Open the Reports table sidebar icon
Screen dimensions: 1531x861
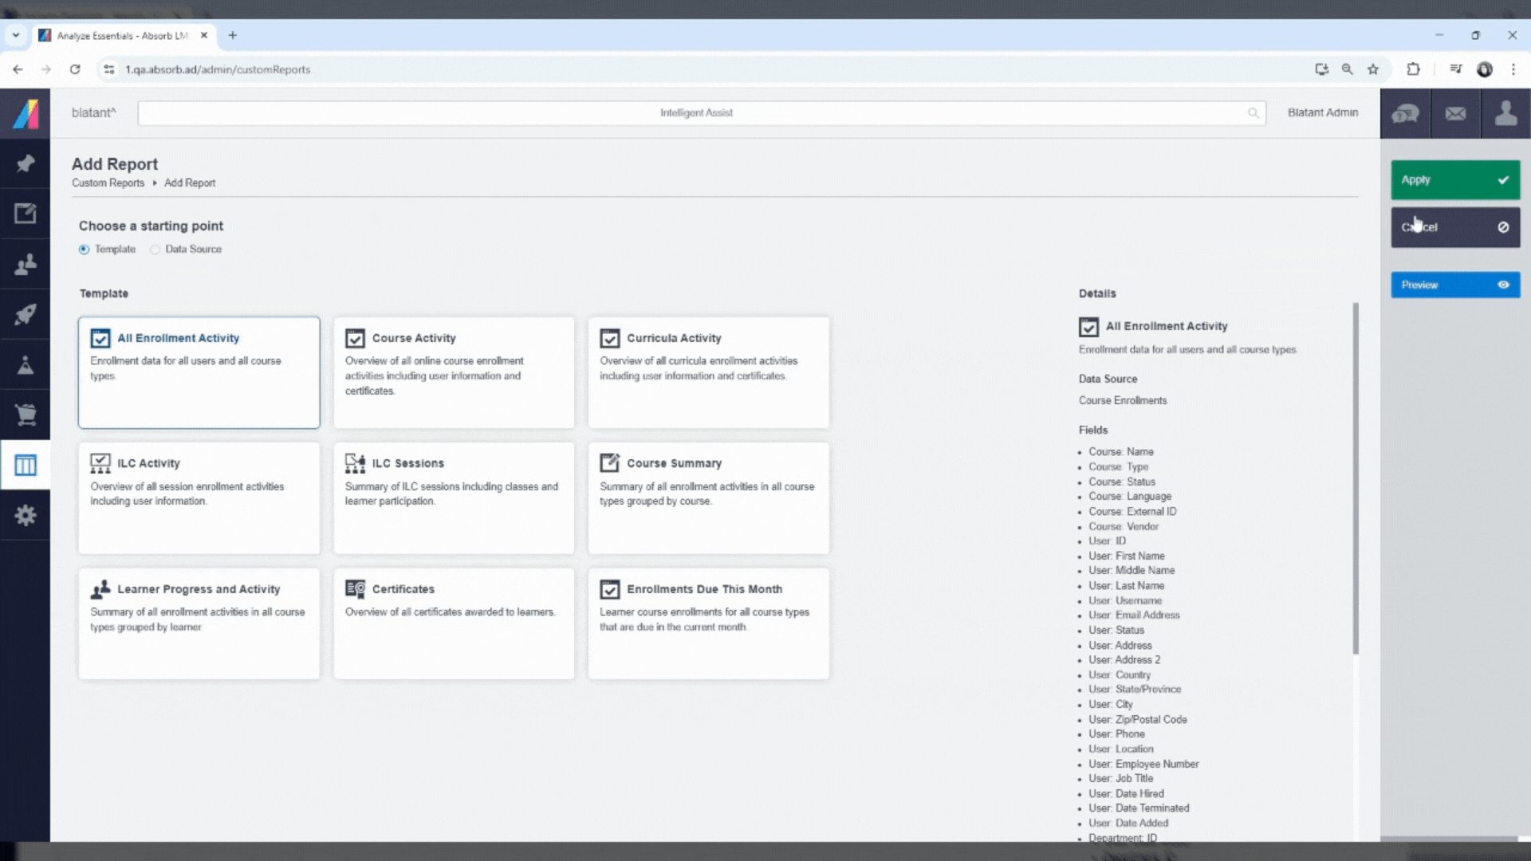26,465
